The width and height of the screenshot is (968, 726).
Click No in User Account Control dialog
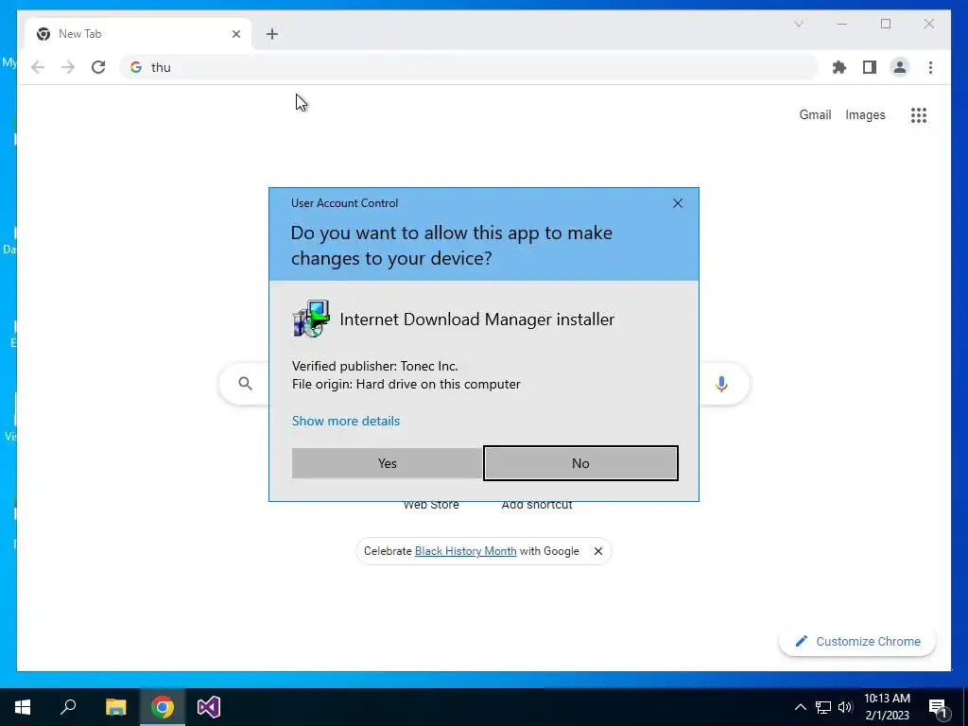point(580,463)
